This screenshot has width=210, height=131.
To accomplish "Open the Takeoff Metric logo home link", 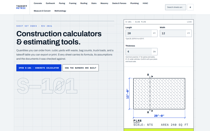I will [x=22, y=7].
